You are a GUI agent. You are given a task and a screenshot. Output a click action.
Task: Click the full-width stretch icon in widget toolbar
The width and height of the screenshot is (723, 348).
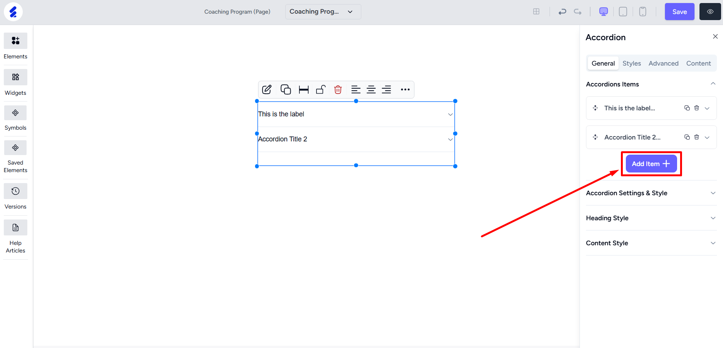point(304,89)
